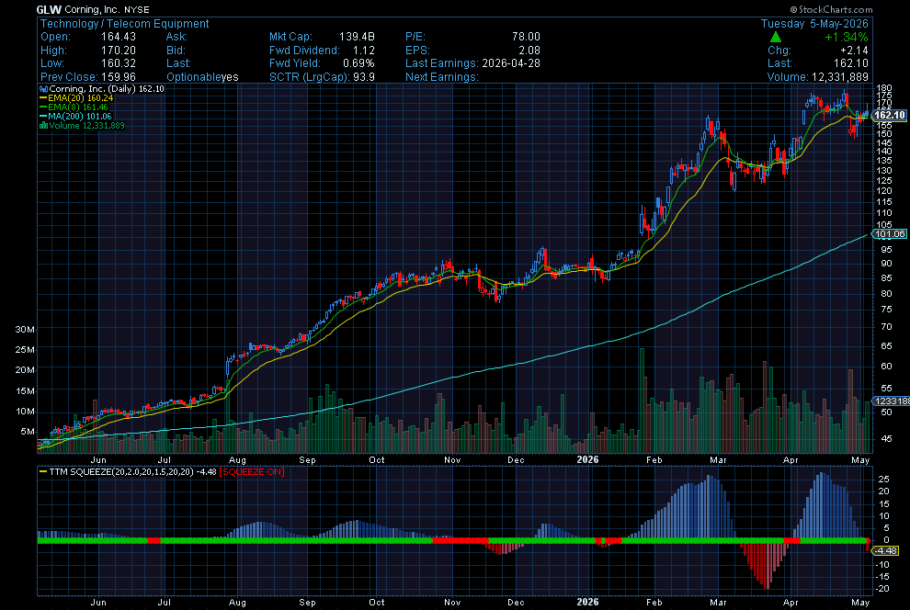
Task: Click the volume value tag on right axis
Action: click(x=892, y=401)
